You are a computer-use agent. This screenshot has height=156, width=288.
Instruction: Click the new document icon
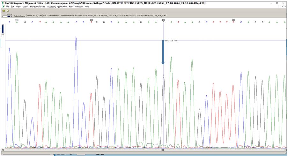point(7,11)
